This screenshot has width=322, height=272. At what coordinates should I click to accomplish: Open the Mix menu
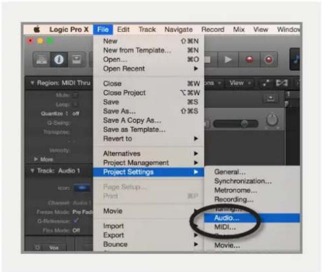tap(239, 30)
